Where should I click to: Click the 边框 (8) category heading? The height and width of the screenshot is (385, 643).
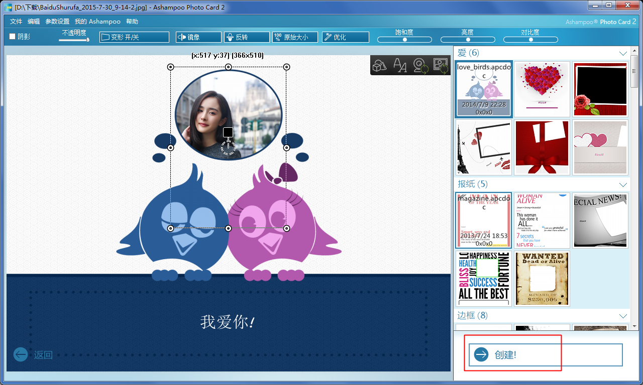pos(473,316)
